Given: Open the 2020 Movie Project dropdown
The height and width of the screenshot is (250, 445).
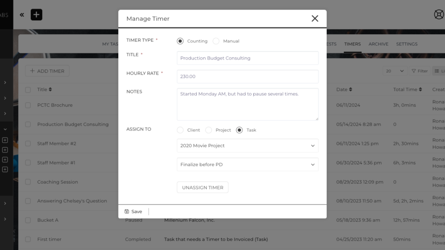Looking at the screenshot, I should [247, 146].
